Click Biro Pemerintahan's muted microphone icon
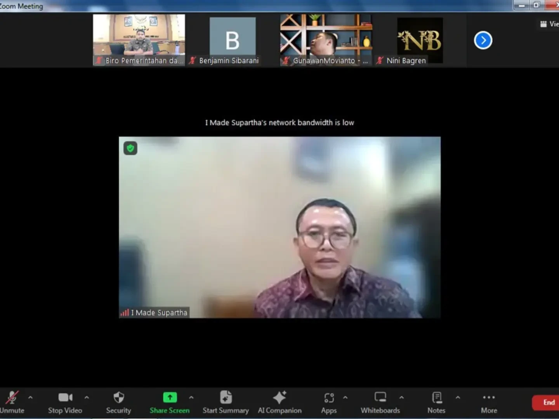Image resolution: width=559 pixels, height=419 pixels. coord(99,61)
